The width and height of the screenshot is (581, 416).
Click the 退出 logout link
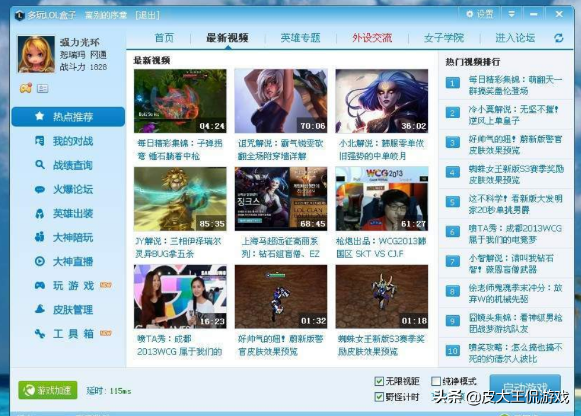(x=147, y=15)
